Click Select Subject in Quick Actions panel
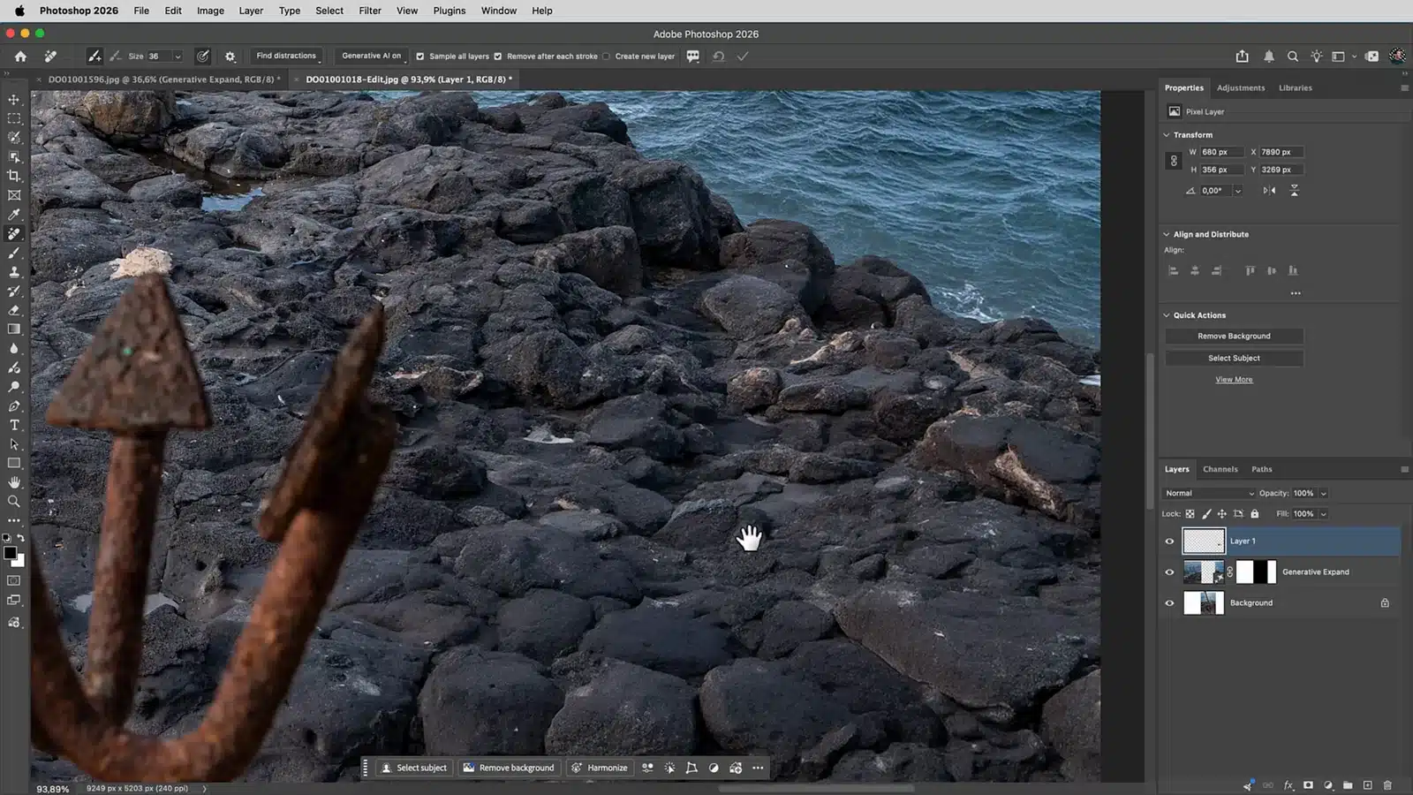 click(x=1234, y=358)
